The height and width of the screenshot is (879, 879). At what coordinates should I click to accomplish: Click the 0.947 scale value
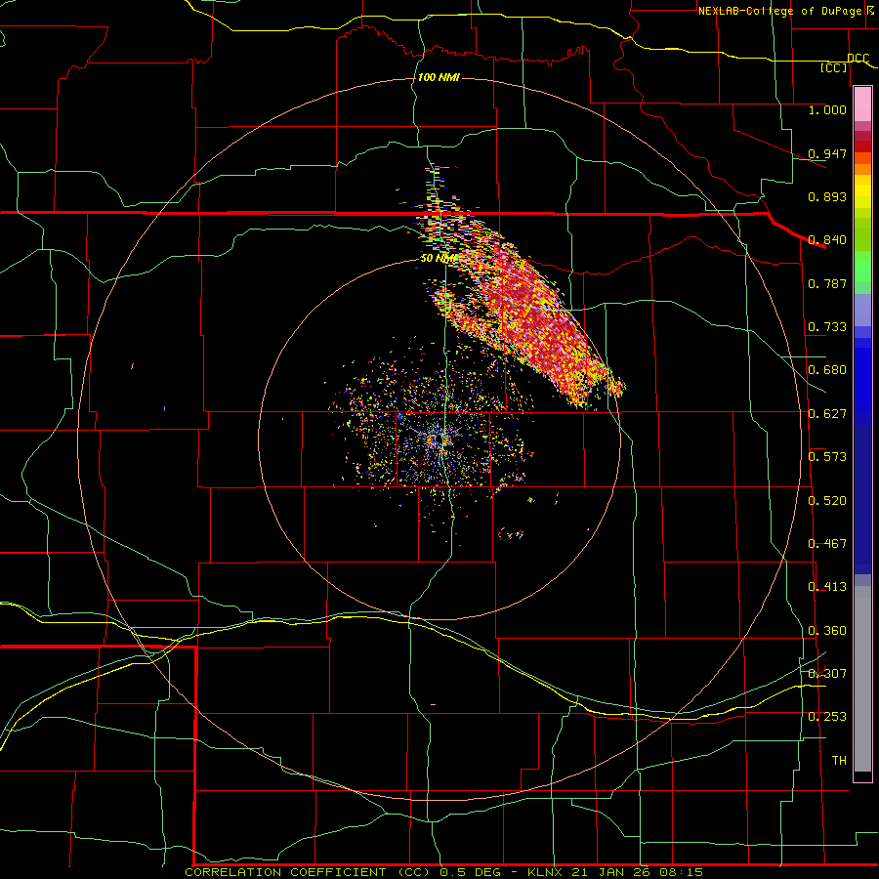coord(827,153)
